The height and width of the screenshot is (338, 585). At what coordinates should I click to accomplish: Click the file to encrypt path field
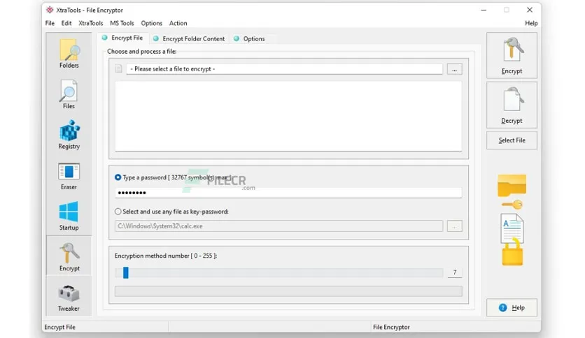coord(284,69)
